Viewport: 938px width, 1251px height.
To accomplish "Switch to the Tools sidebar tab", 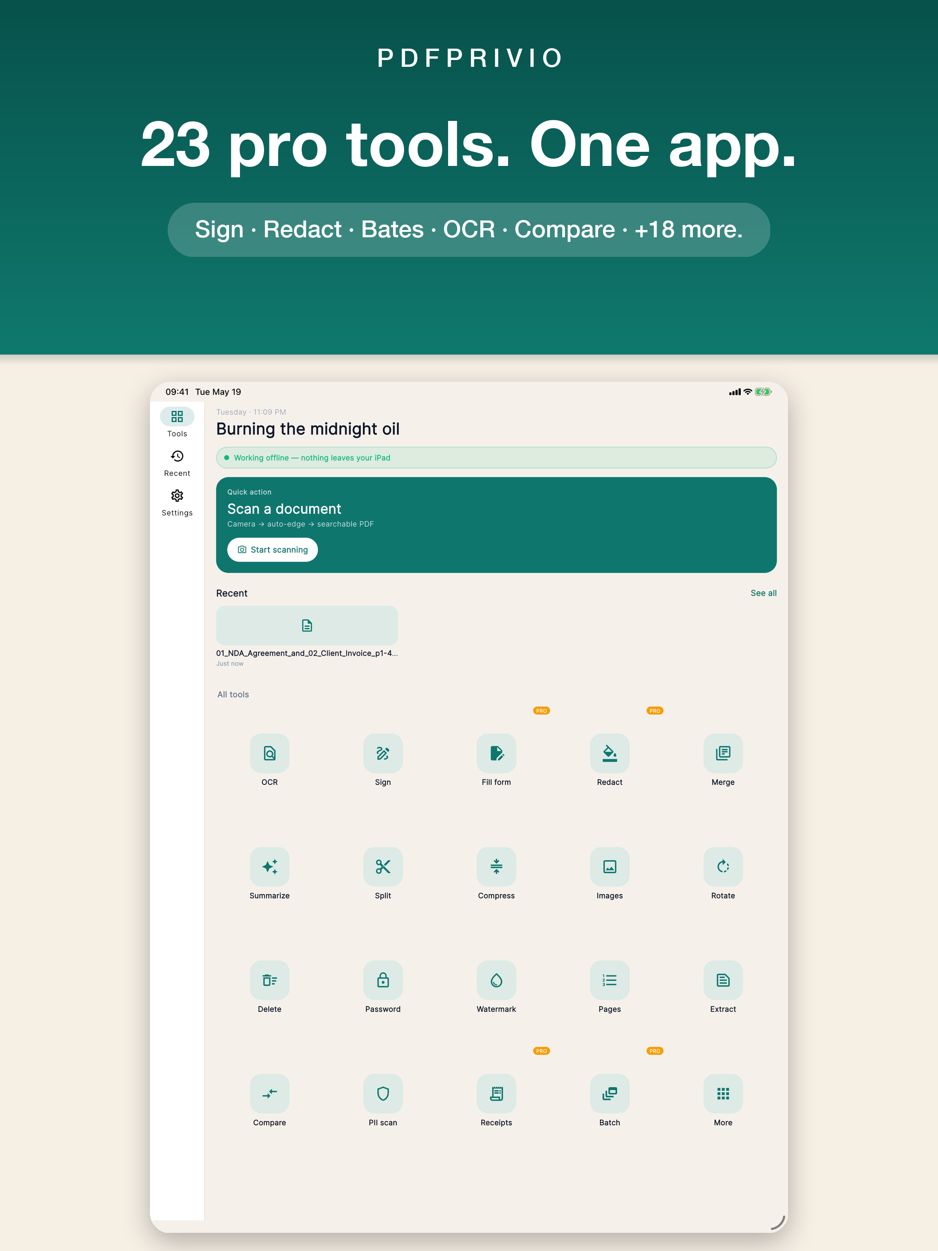I will (x=177, y=422).
